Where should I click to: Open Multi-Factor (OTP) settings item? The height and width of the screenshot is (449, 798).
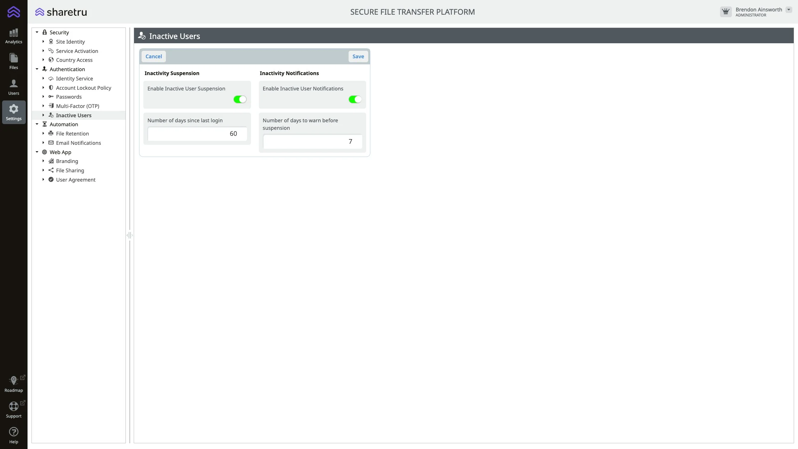(x=77, y=106)
